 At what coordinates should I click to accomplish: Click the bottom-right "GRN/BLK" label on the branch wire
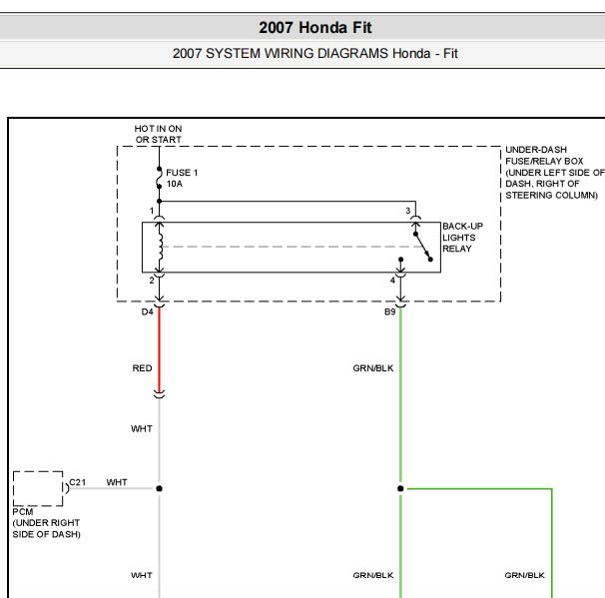tap(524, 575)
